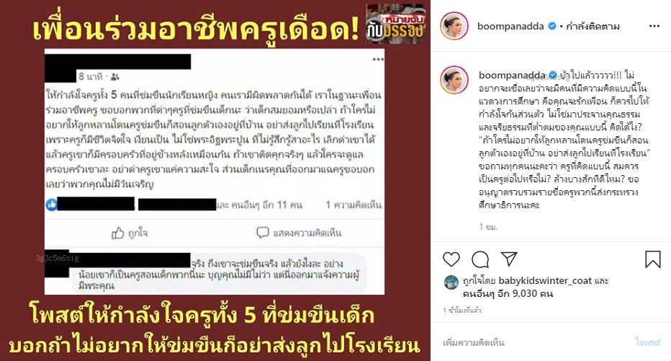Focus the เพิ่มความคิดเห็น comment field
Image resolution: width=671 pixels, height=361 pixels.
pyautogui.click(x=535, y=342)
